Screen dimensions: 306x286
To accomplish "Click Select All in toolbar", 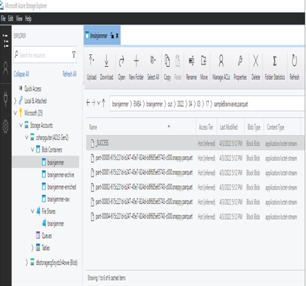I will [153, 68].
